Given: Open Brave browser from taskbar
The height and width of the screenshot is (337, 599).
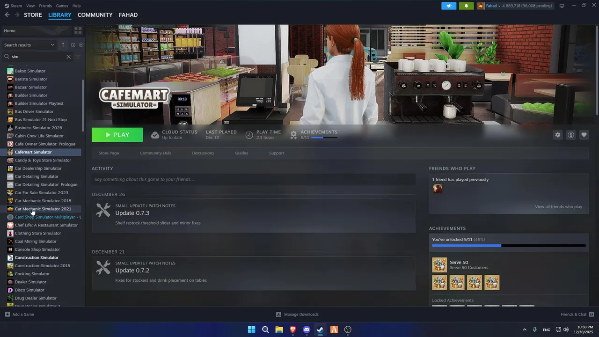Looking at the screenshot, I should tap(292, 330).
